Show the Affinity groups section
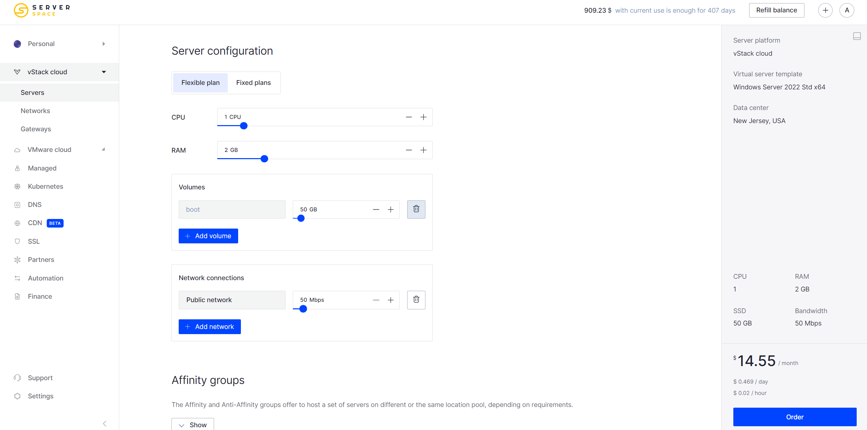867x430 pixels. pos(193,425)
